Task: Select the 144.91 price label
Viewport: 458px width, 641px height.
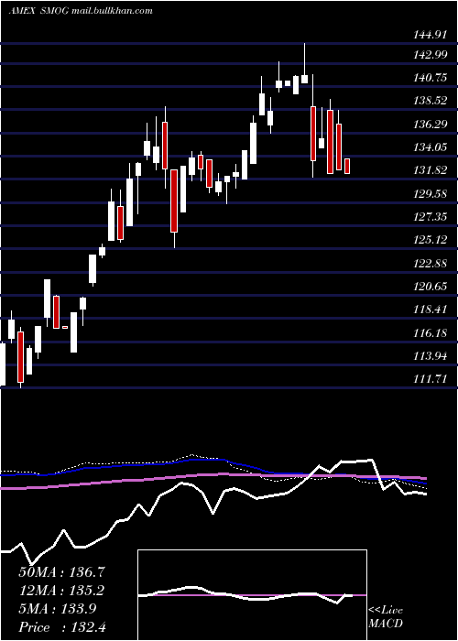Action: pos(431,35)
